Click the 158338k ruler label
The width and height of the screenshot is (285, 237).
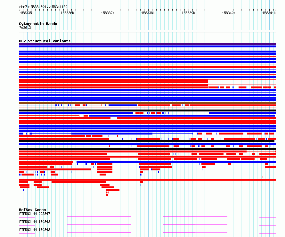pyautogui.click(x=148, y=13)
